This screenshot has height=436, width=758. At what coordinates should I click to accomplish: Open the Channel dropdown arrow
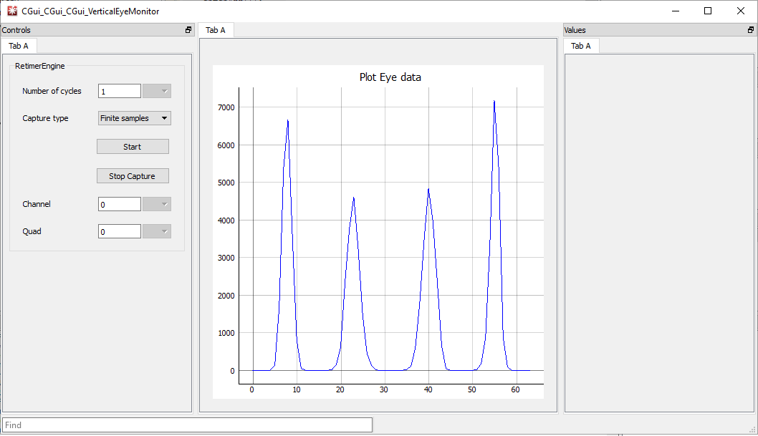click(157, 204)
